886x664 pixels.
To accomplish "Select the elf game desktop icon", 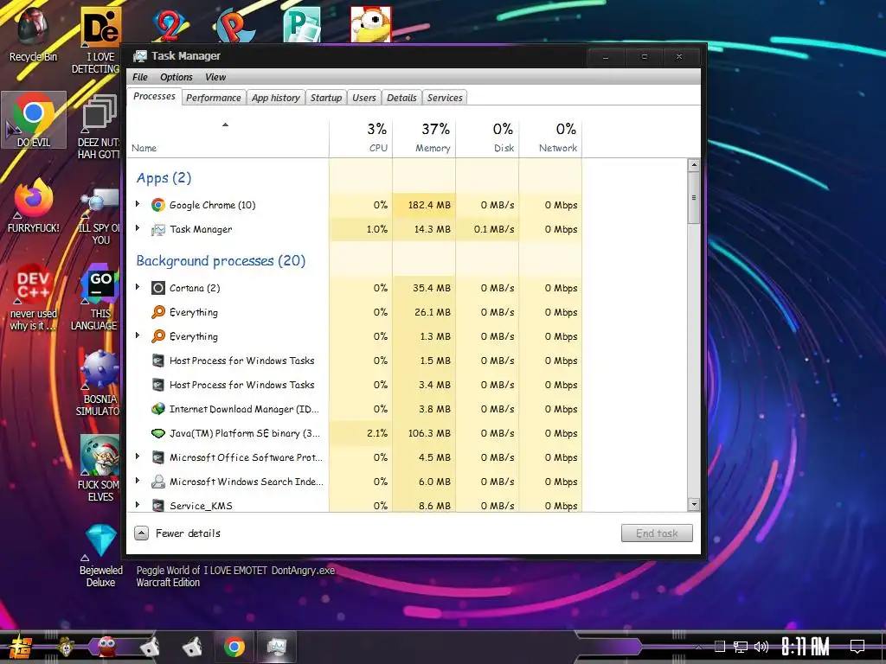I will click(100, 469).
